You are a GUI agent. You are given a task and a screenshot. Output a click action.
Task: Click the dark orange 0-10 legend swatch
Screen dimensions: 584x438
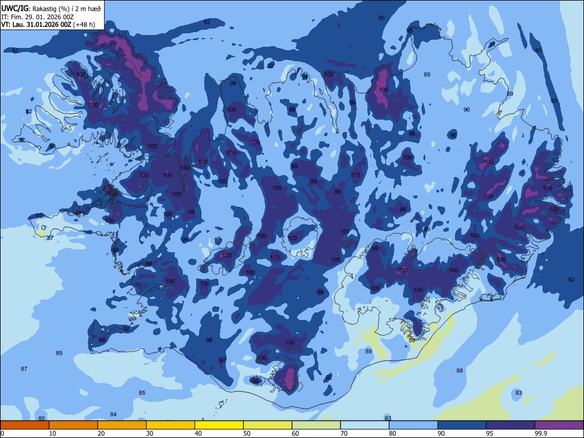(25, 425)
